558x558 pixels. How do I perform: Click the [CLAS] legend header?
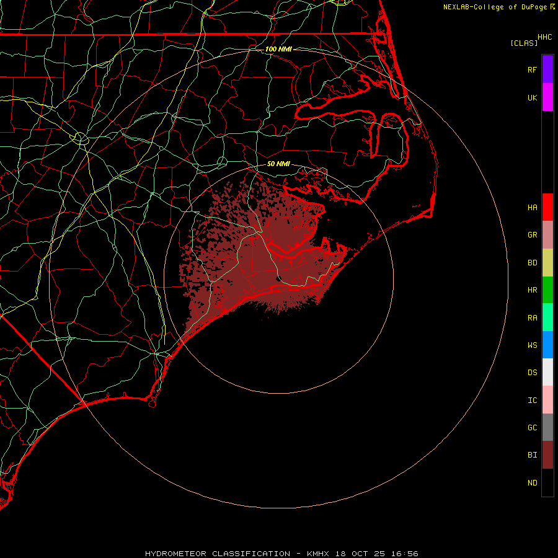pyautogui.click(x=524, y=43)
